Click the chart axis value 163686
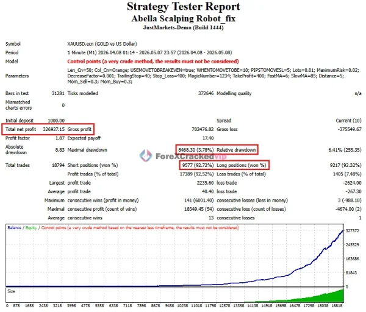Image resolution: width=366 pixels, height=312 pixels. coord(352,258)
